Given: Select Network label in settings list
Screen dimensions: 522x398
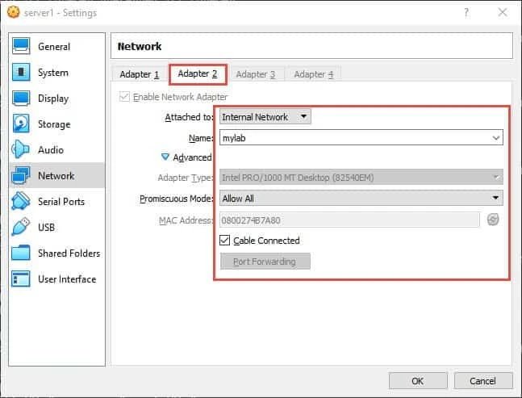Looking at the screenshot, I should (x=56, y=176).
